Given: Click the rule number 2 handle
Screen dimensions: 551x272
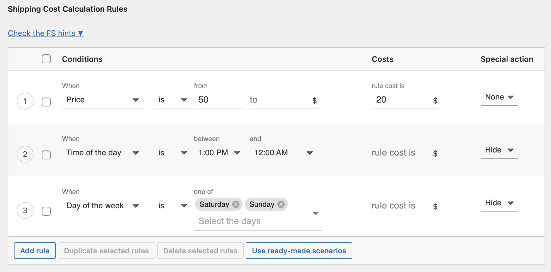Looking at the screenshot, I should (25, 154).
